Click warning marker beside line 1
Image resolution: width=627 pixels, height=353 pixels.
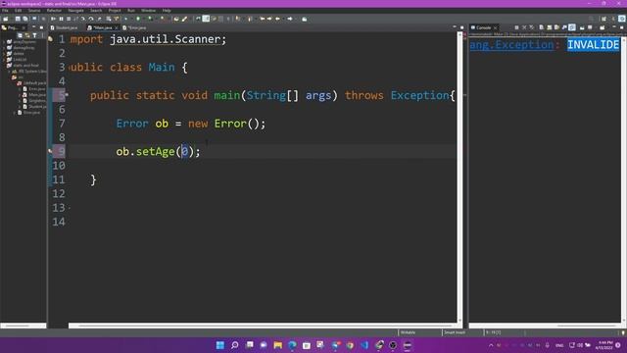(50, 39)
